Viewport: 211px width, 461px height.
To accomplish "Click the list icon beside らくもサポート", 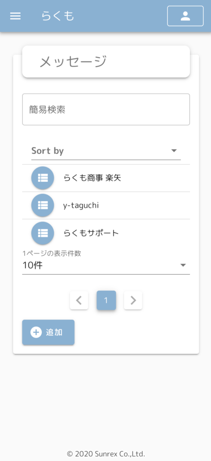I will click(x=43, y=233).
